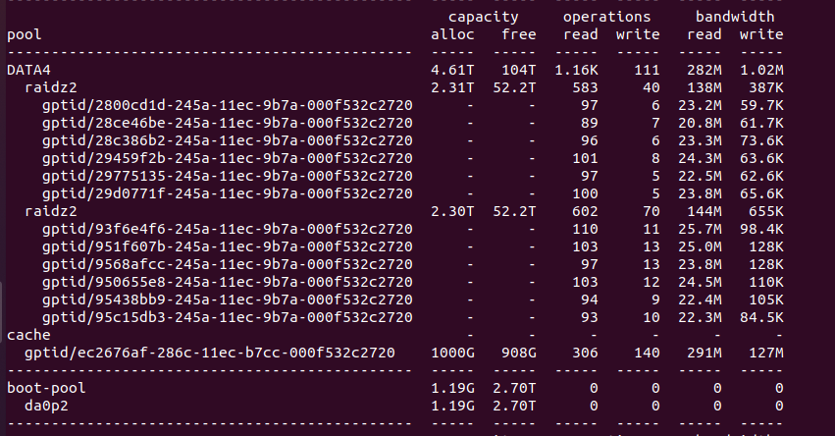This screenshot has height=436, width=835.
Task: Click the gptid/93f6e4f6 device entry
Action: [x=228, y=229]
